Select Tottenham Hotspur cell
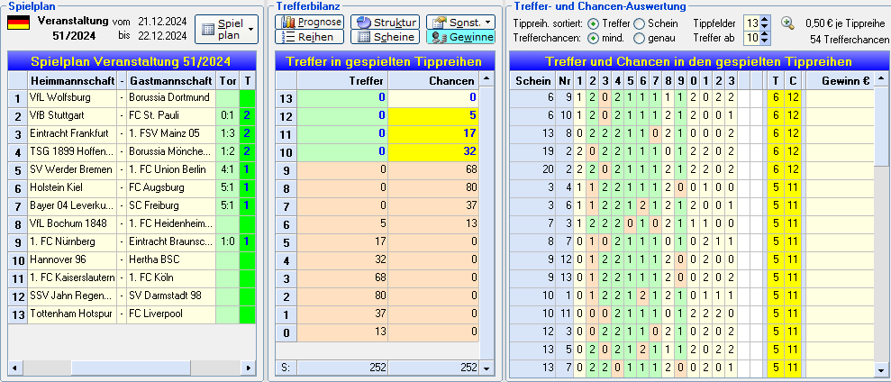Image resolution: width=891 pixels, height=382 pixels. click(72, 314)
